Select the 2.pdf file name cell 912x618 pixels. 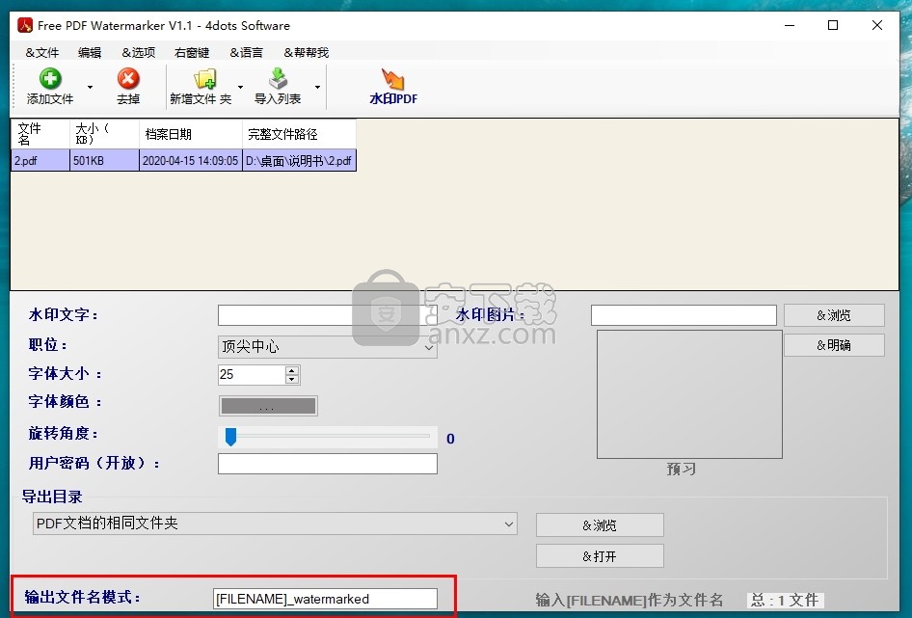(x=40, y=161)
